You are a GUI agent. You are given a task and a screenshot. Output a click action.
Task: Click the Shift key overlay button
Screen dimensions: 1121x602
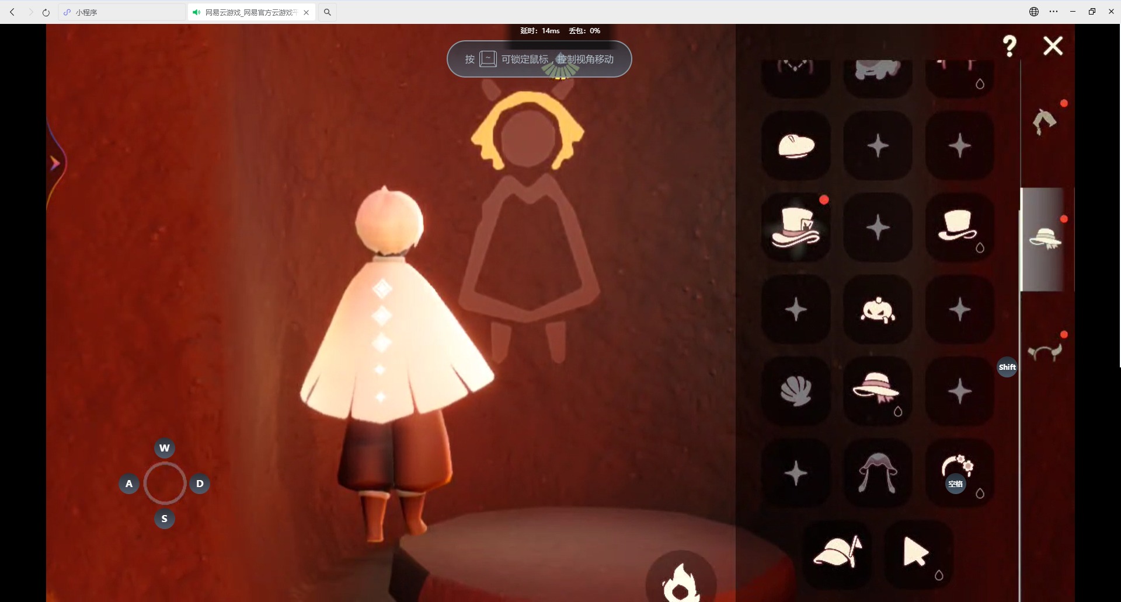(x=1007, y=367)
